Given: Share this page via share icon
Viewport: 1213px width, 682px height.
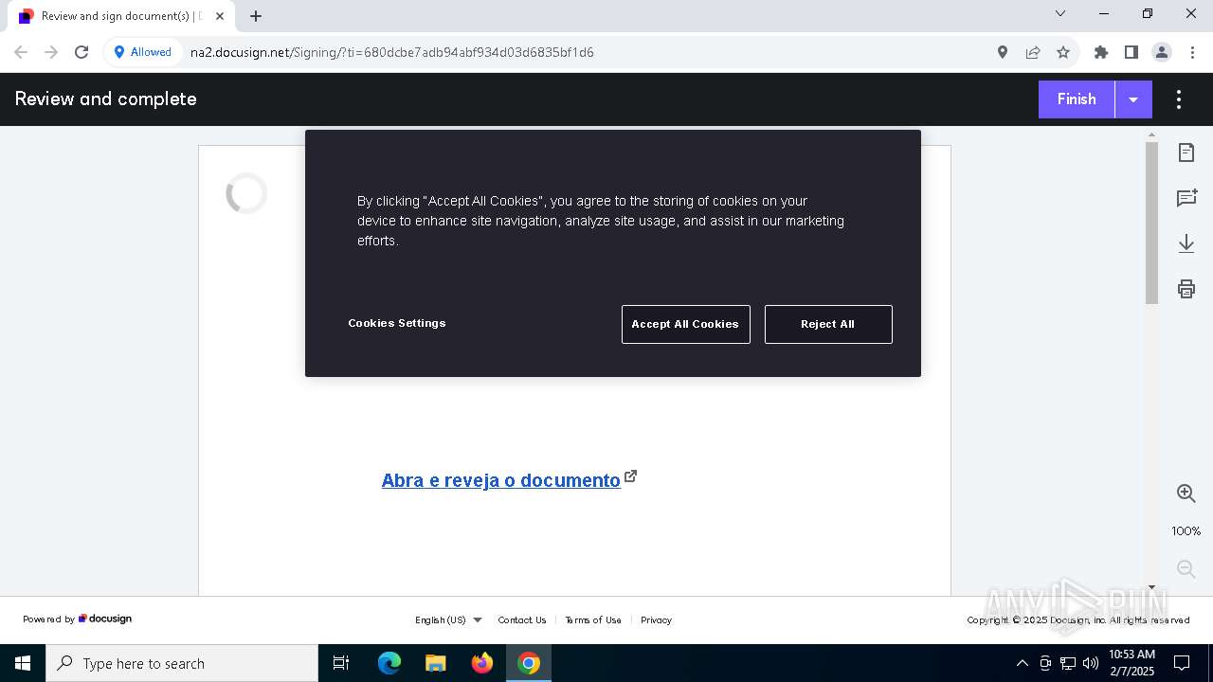Looking at the screenshot, I should tap(1033, 52).
